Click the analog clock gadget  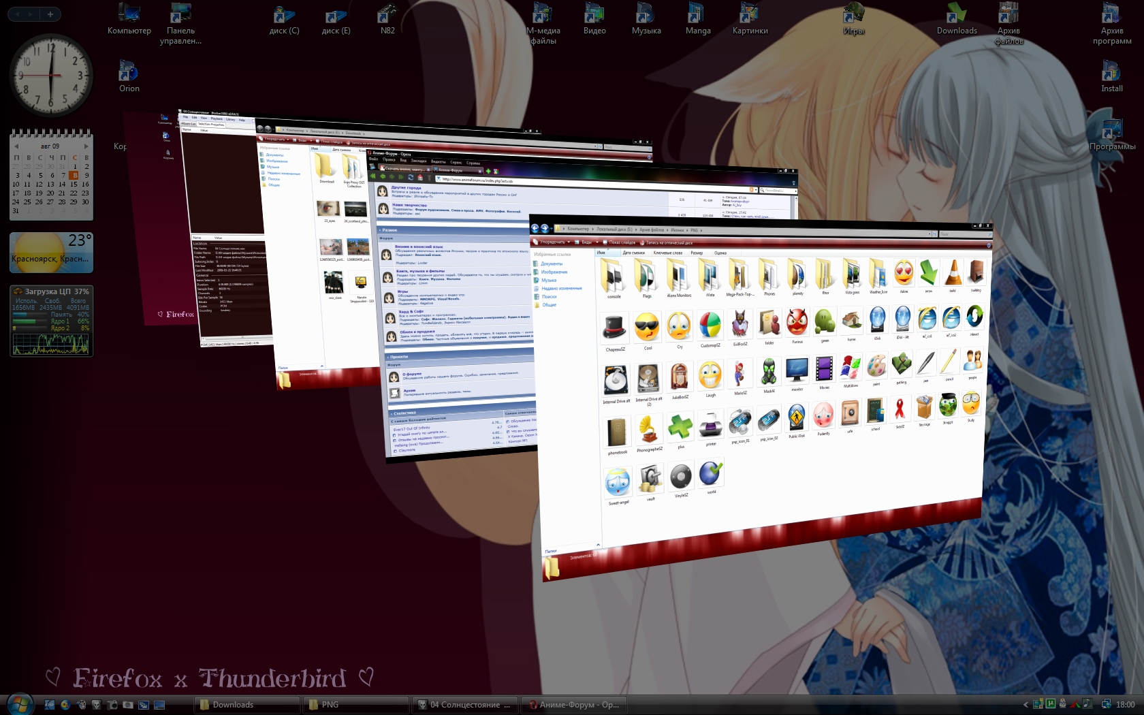pyautogui.click(x=51, y=75)
